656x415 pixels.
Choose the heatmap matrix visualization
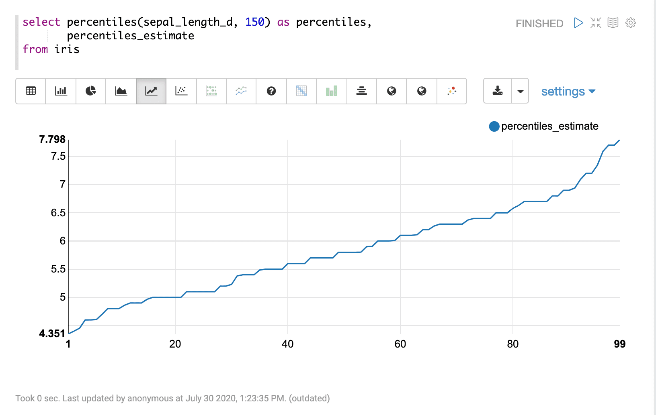[x=301, y=91]
